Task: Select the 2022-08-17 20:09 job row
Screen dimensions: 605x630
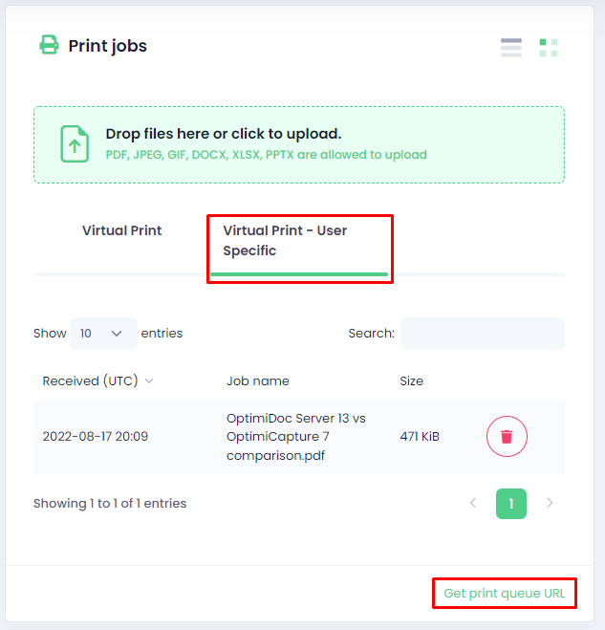Action: click(x=299, y=437)
